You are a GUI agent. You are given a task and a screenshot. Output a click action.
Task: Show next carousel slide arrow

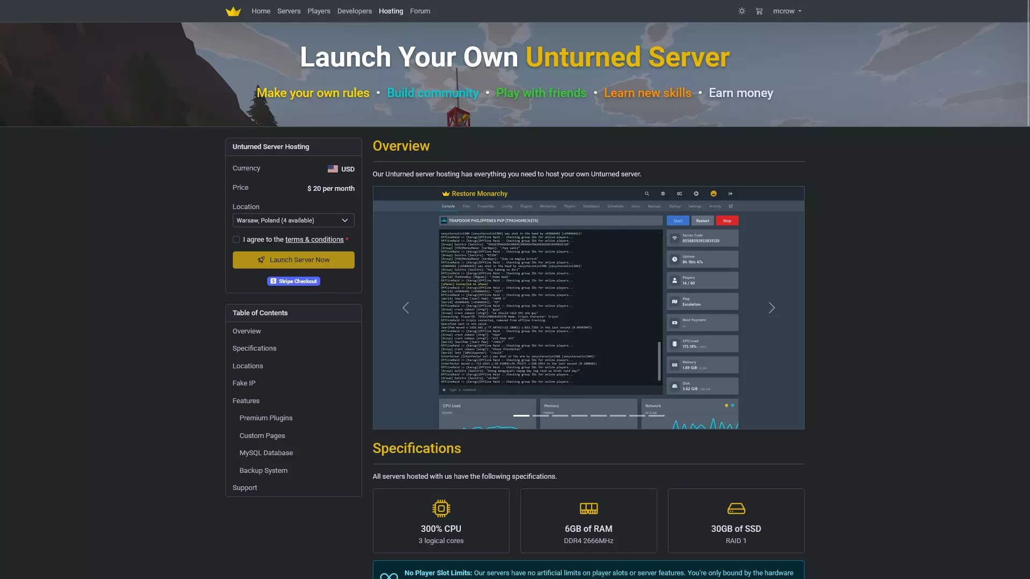(771, 308)
